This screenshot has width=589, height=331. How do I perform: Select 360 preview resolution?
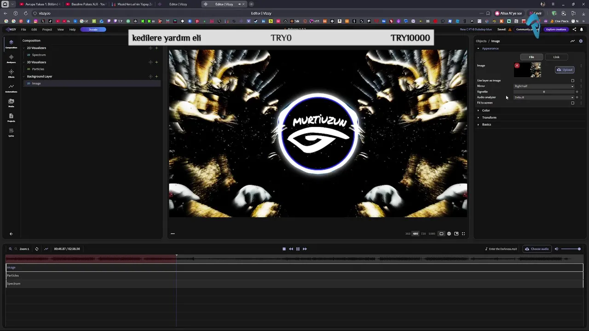[x=408, y=234]
